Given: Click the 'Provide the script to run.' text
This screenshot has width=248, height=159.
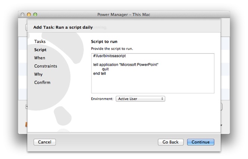Looking at the screenshot, I should click(x=112, y=49).
